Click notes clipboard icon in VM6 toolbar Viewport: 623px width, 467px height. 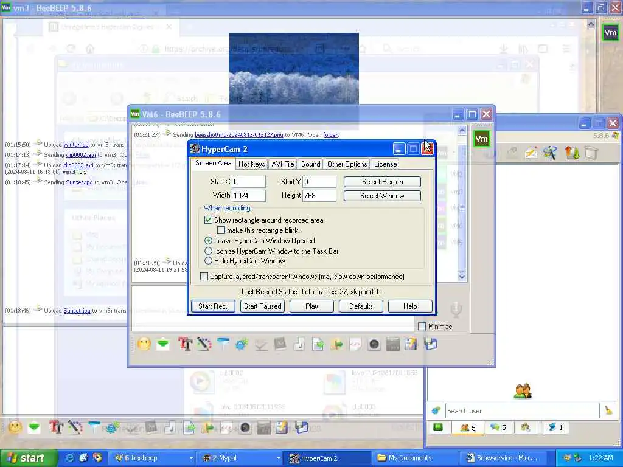pos(411,344)
